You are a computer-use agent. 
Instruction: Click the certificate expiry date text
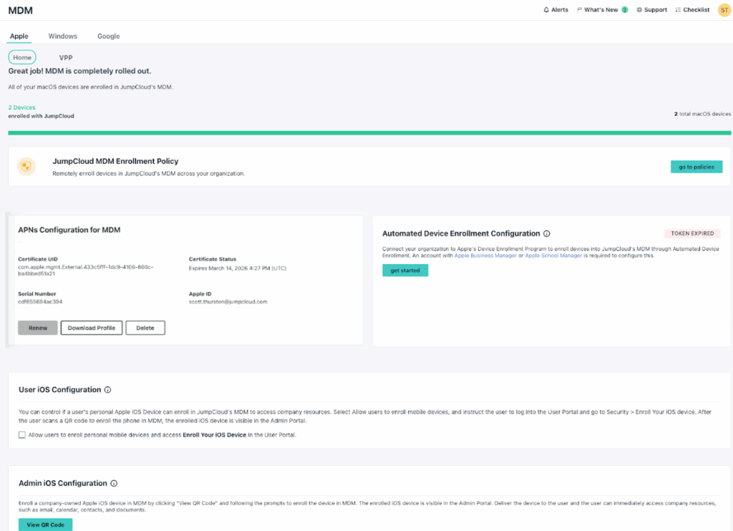click(238, 268)
